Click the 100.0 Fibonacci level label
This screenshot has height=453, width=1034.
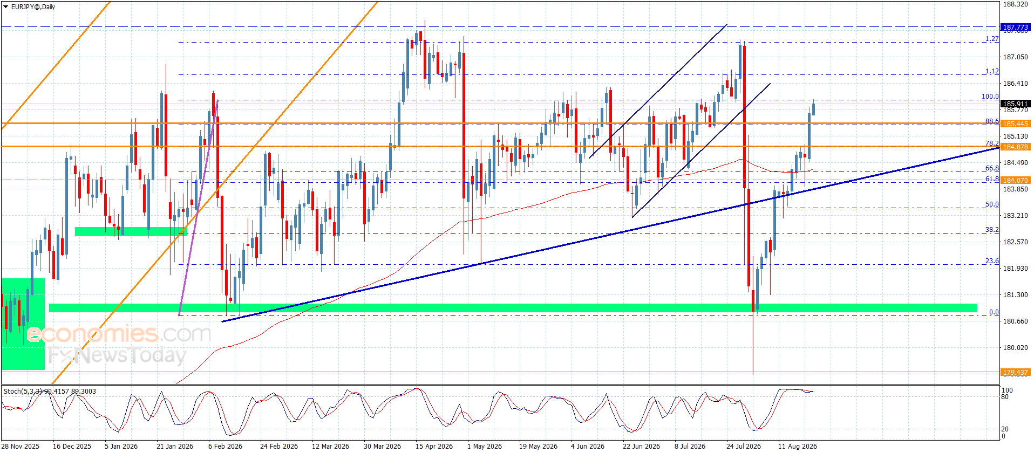point(990,97)
